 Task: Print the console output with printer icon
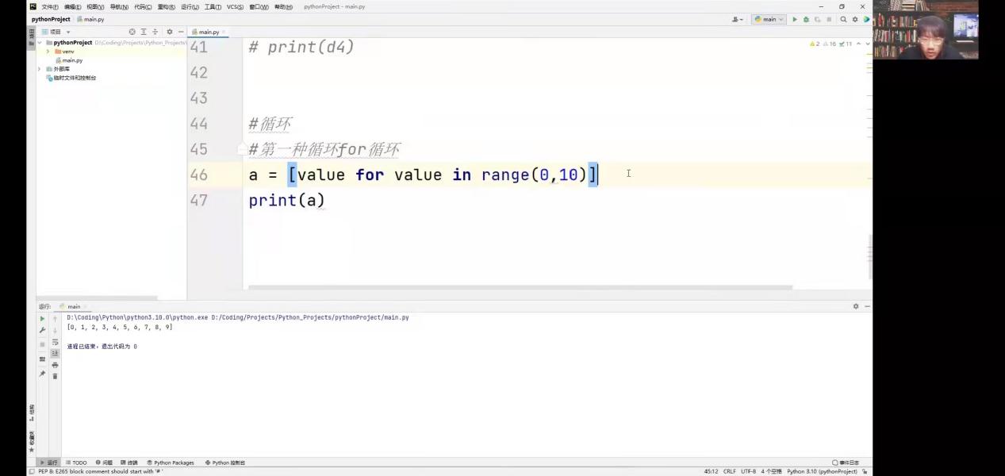click(55, 365)
